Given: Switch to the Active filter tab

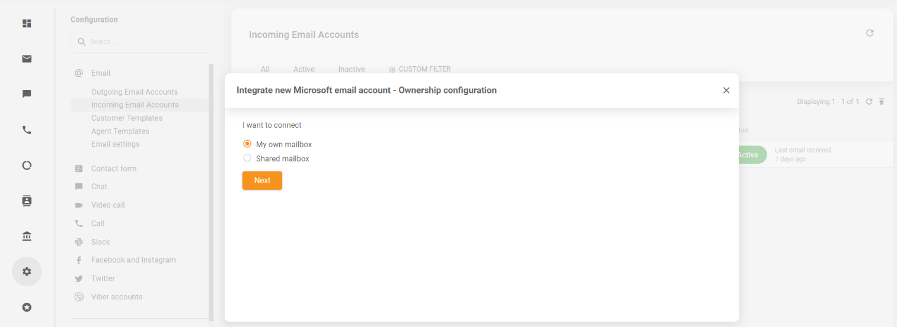Looking at the screenshot, I should click(x=304, y=69).
